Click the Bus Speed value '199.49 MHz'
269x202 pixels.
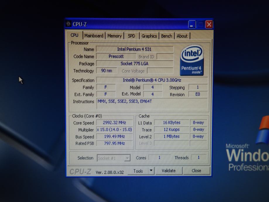tap(114, 136)
